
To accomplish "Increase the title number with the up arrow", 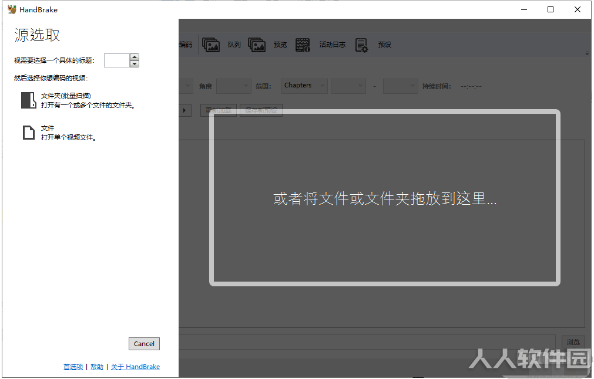I will 134,57.
